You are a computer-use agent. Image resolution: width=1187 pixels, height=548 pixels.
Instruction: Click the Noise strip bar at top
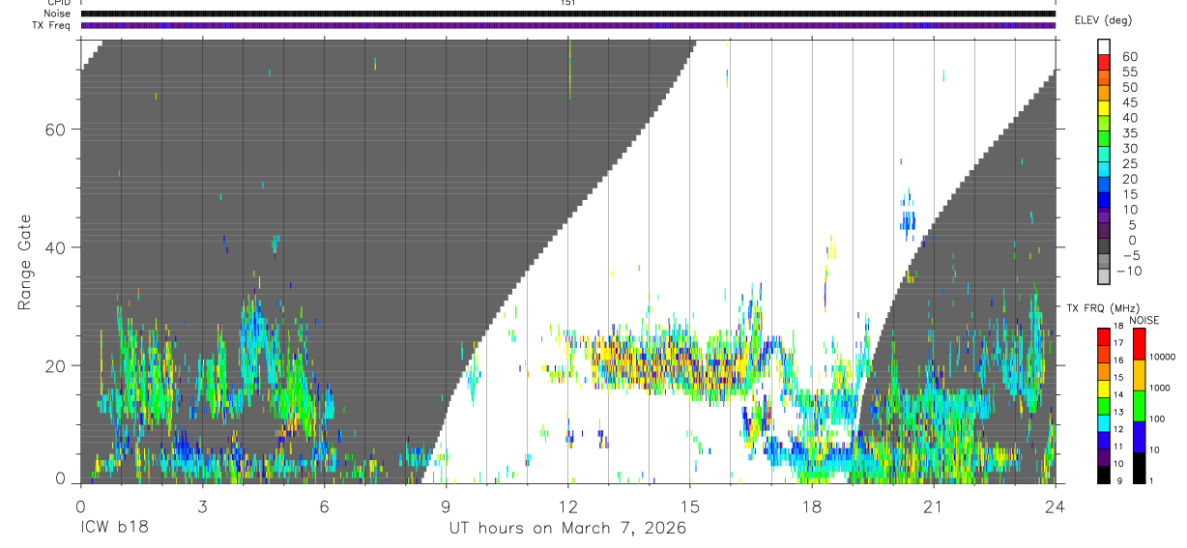pos(568,14)
